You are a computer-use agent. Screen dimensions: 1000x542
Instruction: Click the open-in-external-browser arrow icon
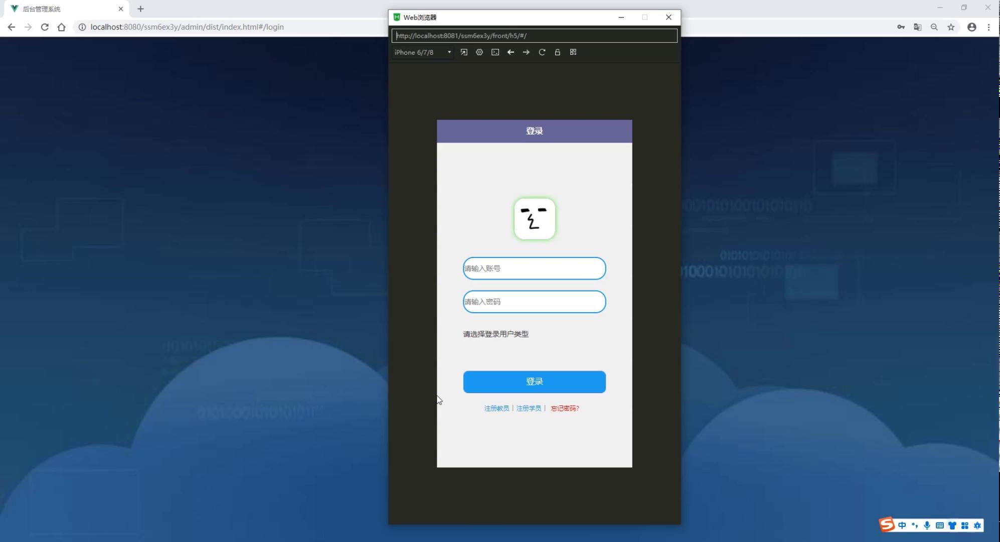coord(464,52)
